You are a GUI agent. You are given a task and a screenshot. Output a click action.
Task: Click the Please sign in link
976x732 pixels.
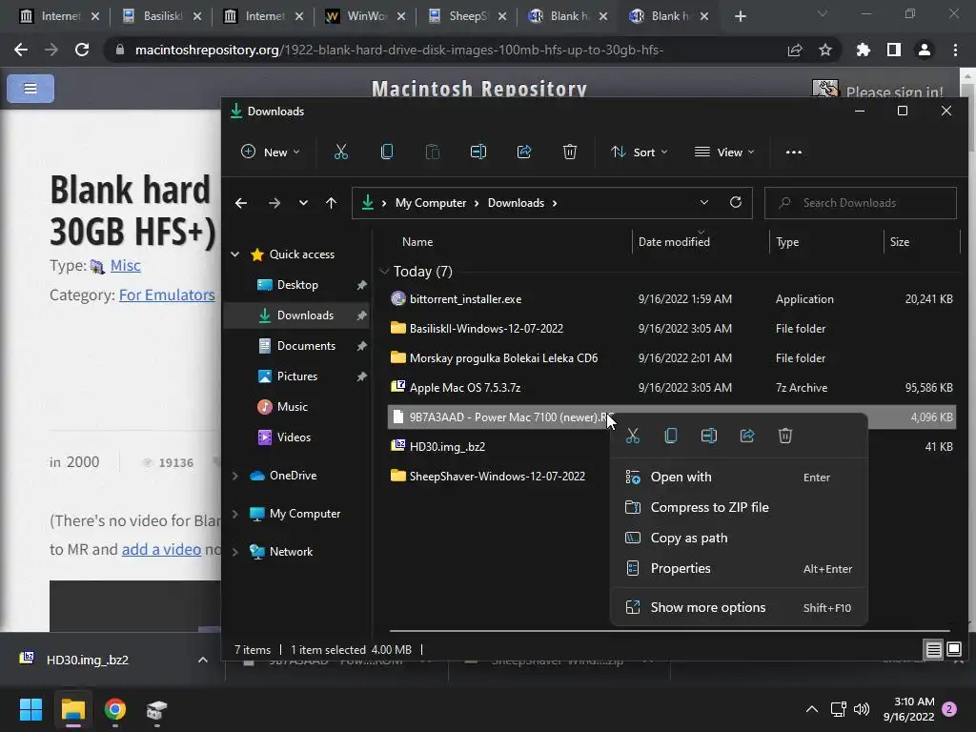[894, 92]
